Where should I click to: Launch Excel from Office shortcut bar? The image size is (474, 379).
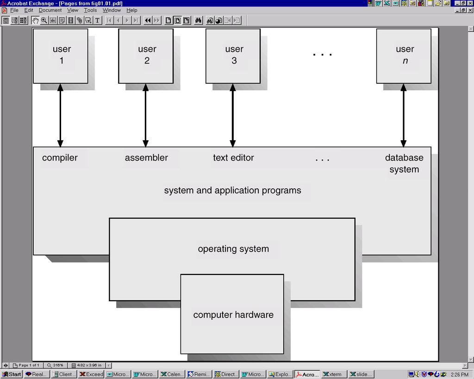387,3
